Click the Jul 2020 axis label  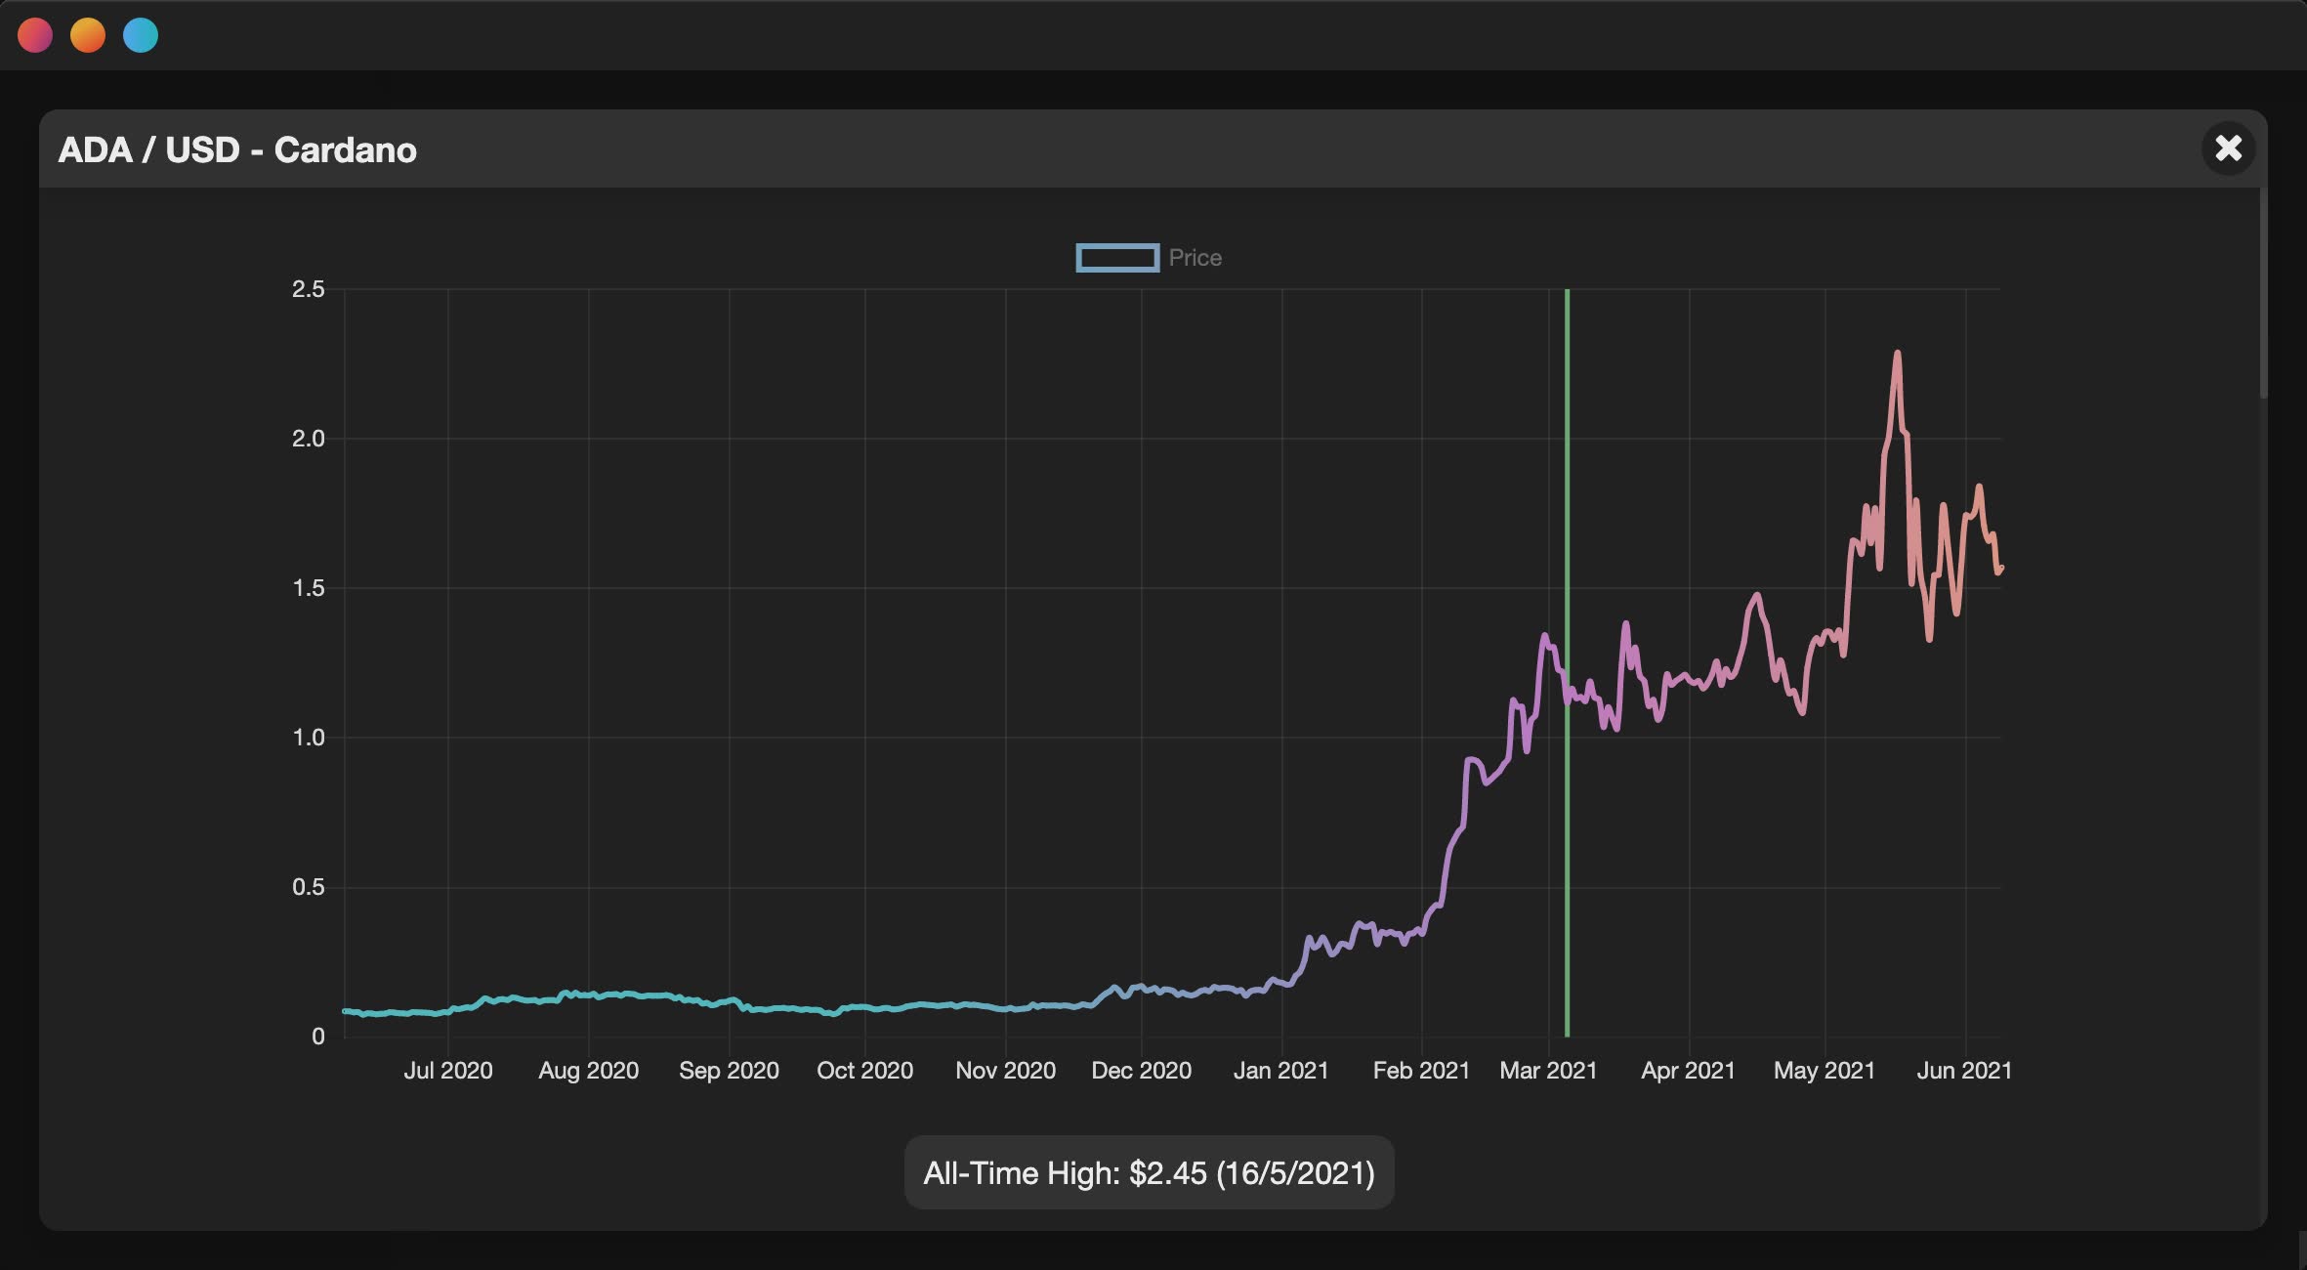click(448, 1071)
